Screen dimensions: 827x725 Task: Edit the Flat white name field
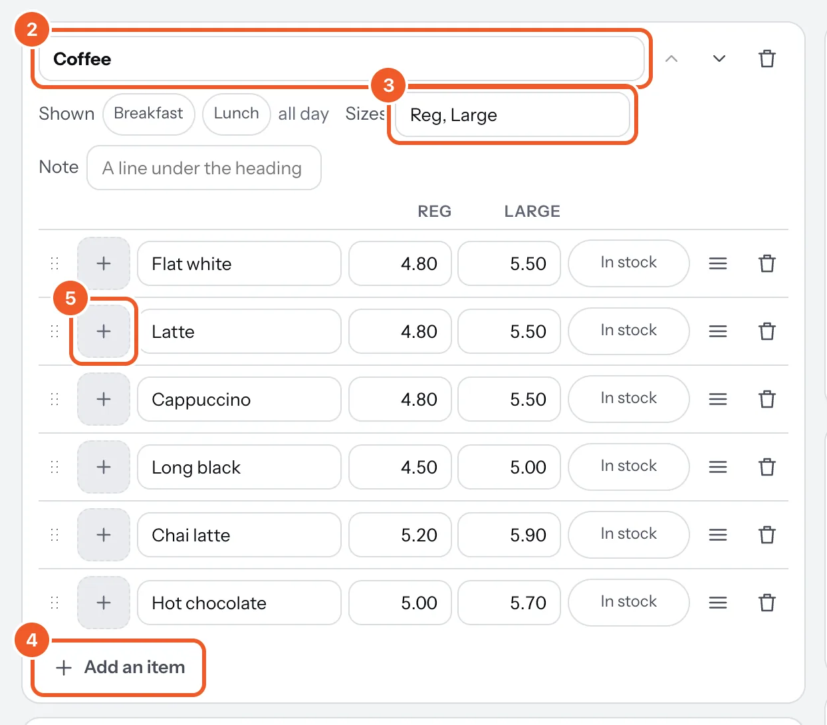(239, 263)
